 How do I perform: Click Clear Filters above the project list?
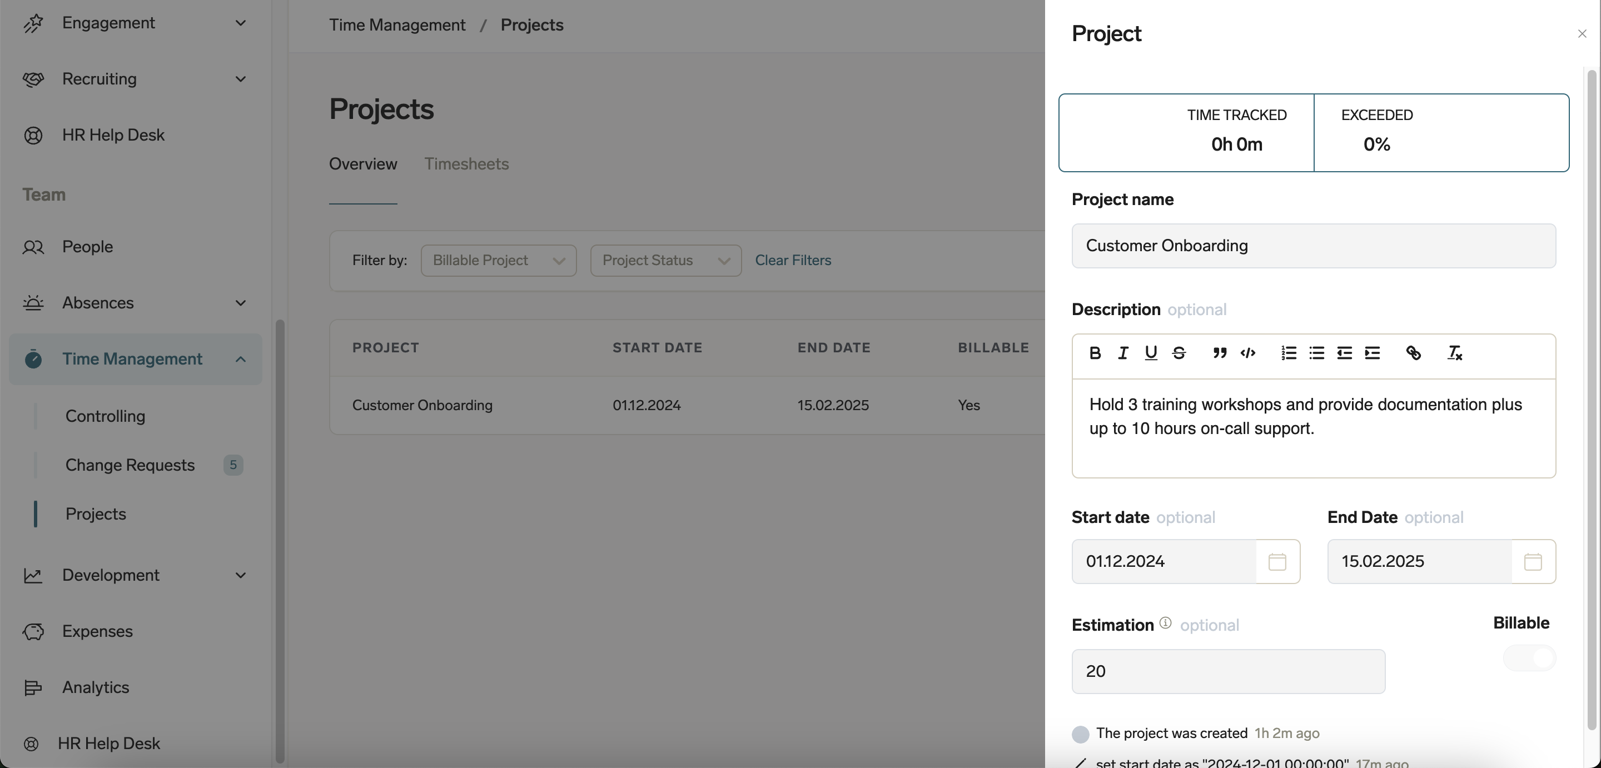pos(793,260)
